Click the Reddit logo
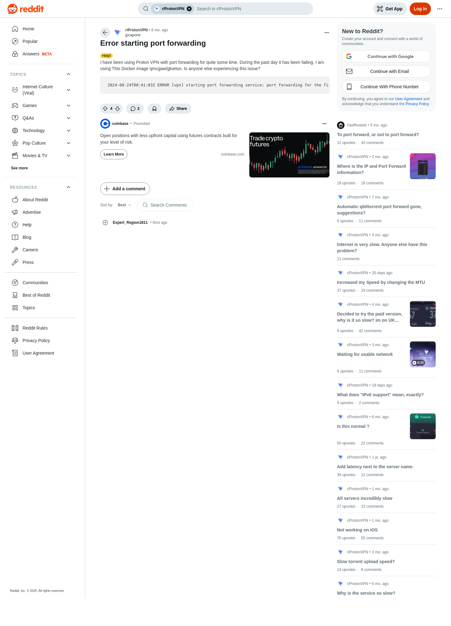The height and width of the screenshot is (626, 451). (26, 9)
